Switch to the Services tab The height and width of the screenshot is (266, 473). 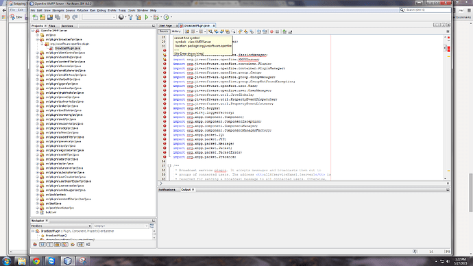67,26
